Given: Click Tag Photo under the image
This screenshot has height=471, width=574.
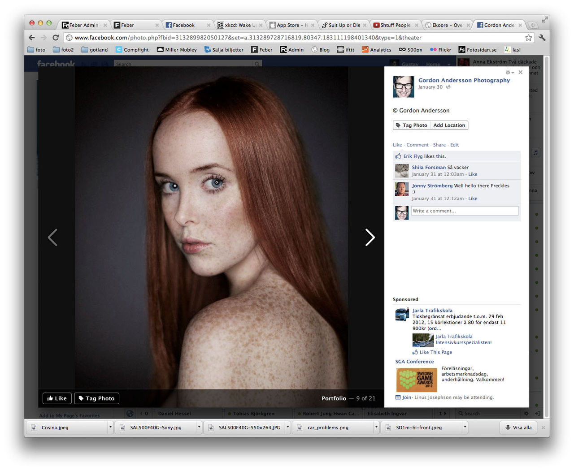Looking at the screenshot, I should (96, 398).
